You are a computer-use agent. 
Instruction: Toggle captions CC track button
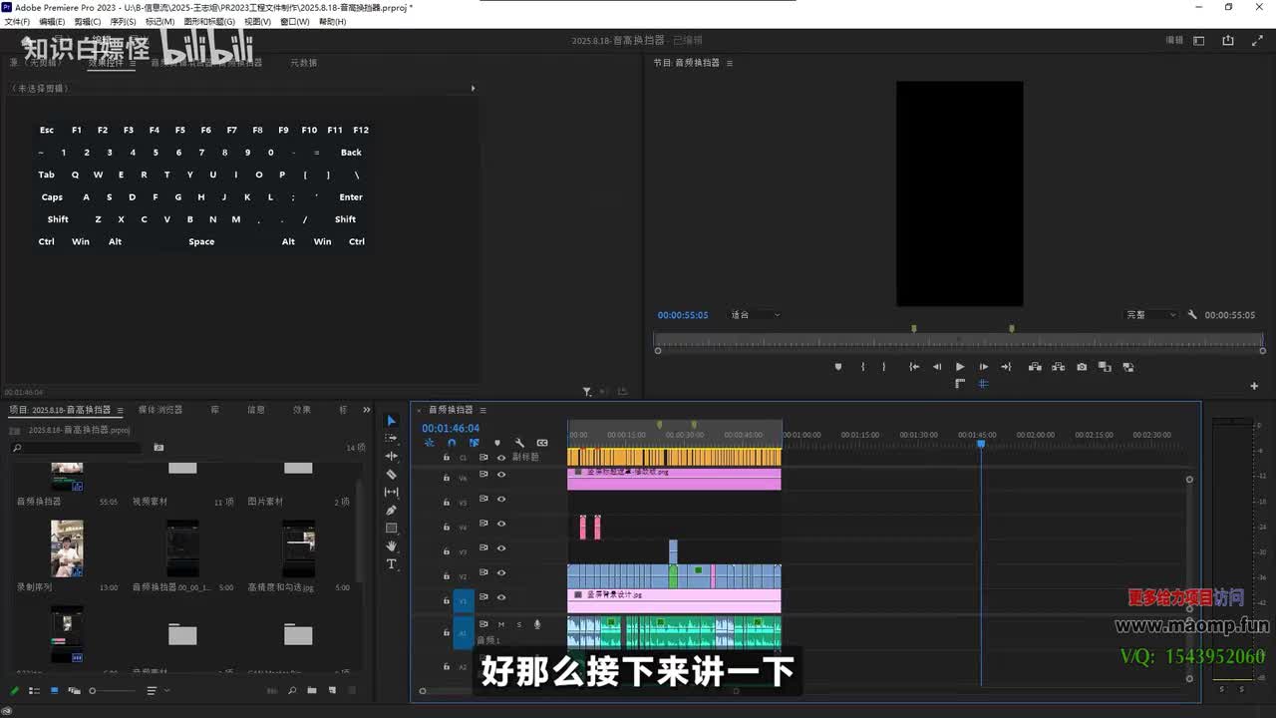coord(542,443)
